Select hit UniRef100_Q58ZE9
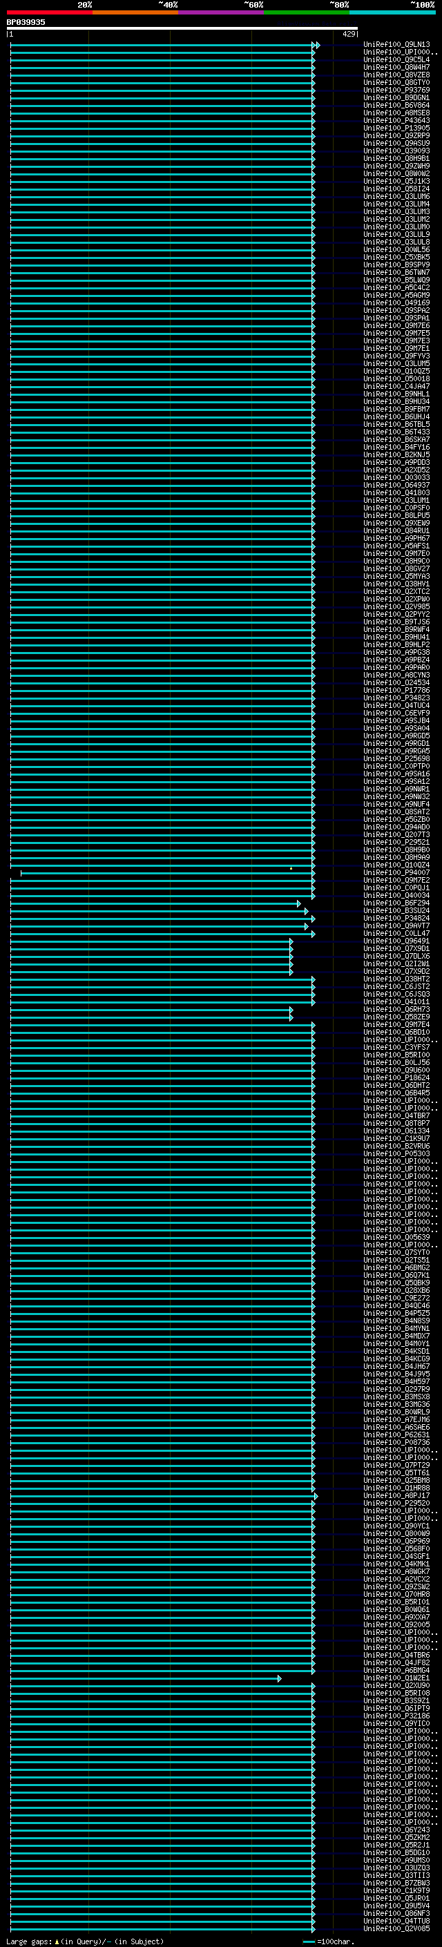Screen dimensions: 442x1947 pyautogui.click(x=396, y=1017)
